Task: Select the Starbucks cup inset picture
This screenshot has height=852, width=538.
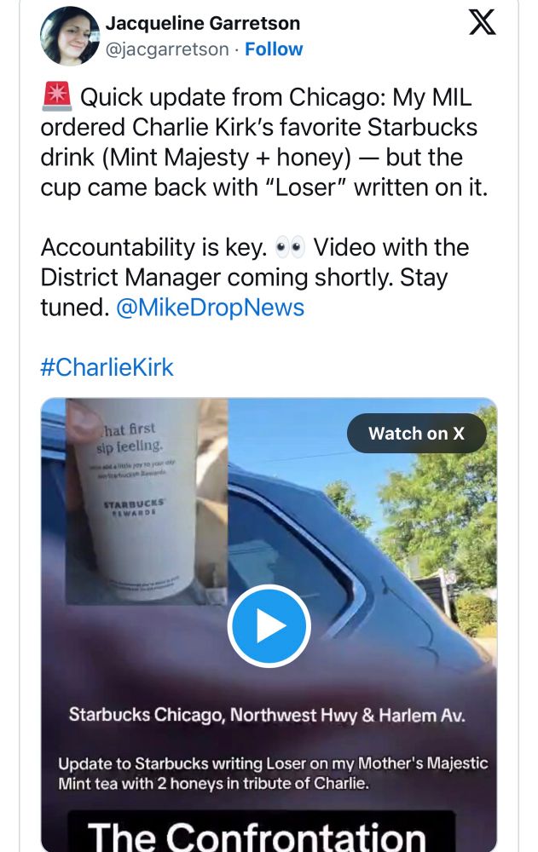Action: click(x=147, y=501)
